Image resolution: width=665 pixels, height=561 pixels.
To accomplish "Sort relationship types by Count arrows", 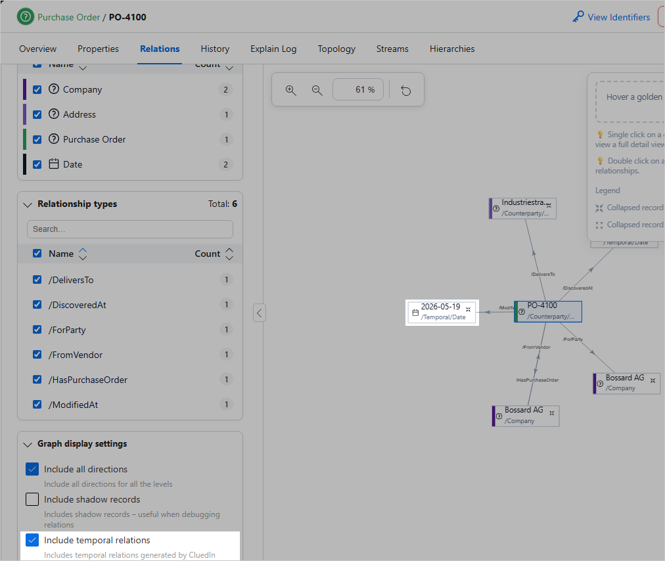I will click(x=229, y=254).
